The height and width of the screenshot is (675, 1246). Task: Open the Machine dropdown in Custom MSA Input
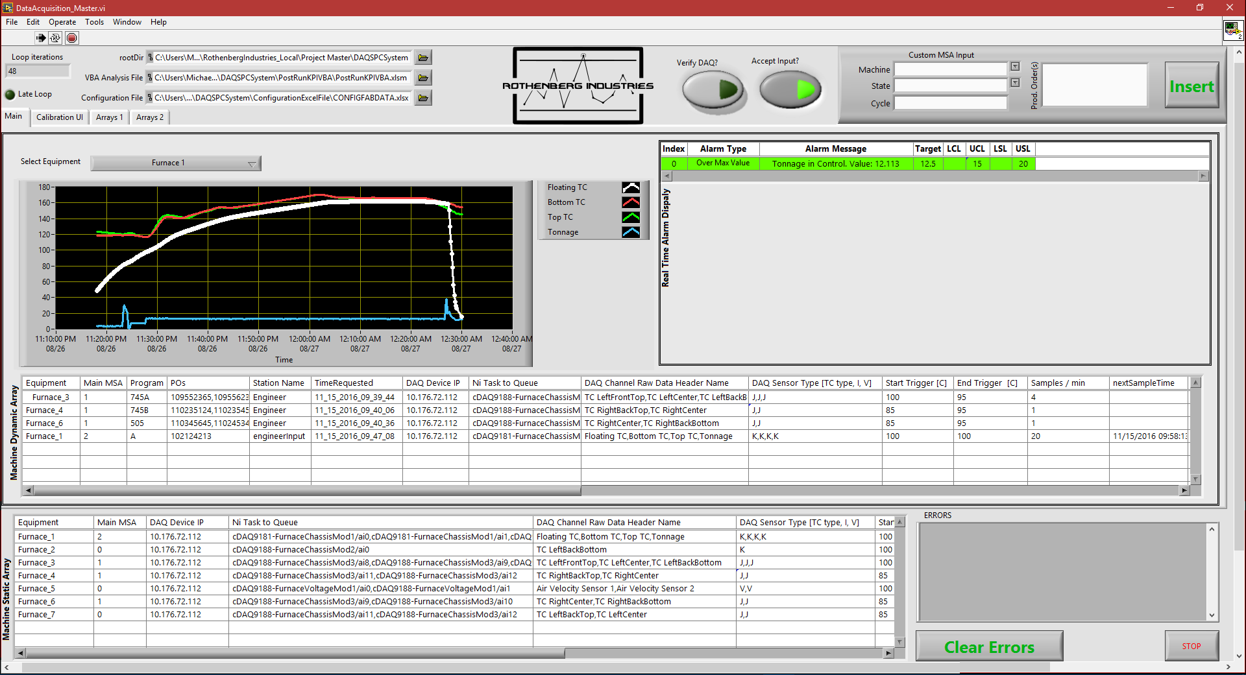[1015, 67]
